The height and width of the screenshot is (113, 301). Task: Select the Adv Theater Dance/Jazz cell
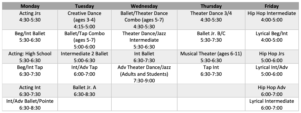144,74
